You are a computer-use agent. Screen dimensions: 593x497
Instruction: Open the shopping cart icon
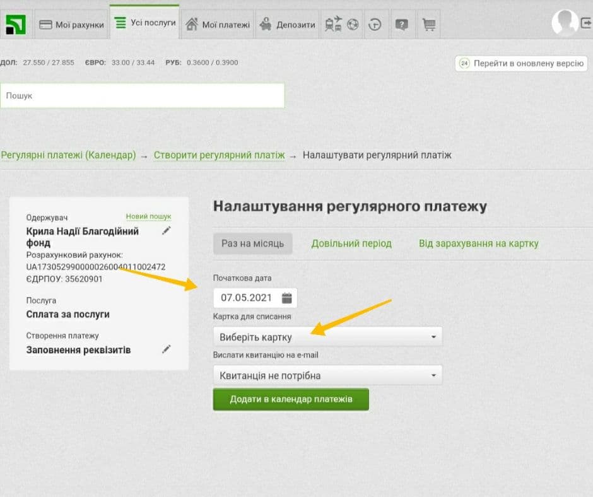click(x=428, y=25)
